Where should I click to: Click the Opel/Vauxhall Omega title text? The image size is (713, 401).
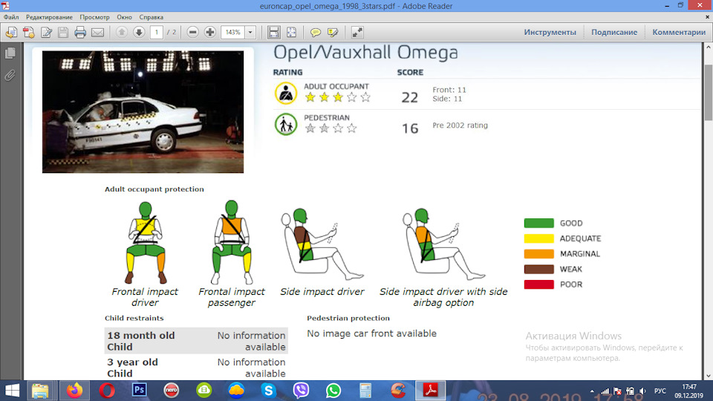click(365, 53)
